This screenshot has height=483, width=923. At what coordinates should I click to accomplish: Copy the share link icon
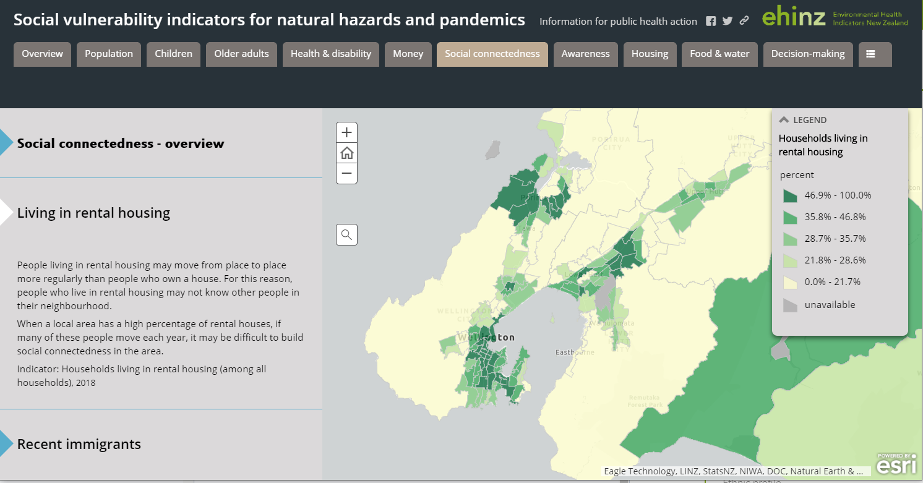click(x=744, y=21)
